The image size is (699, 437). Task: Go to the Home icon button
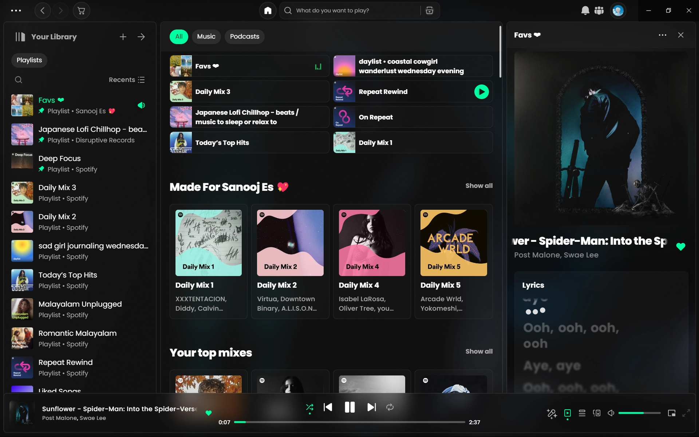[x=268, y=11]
